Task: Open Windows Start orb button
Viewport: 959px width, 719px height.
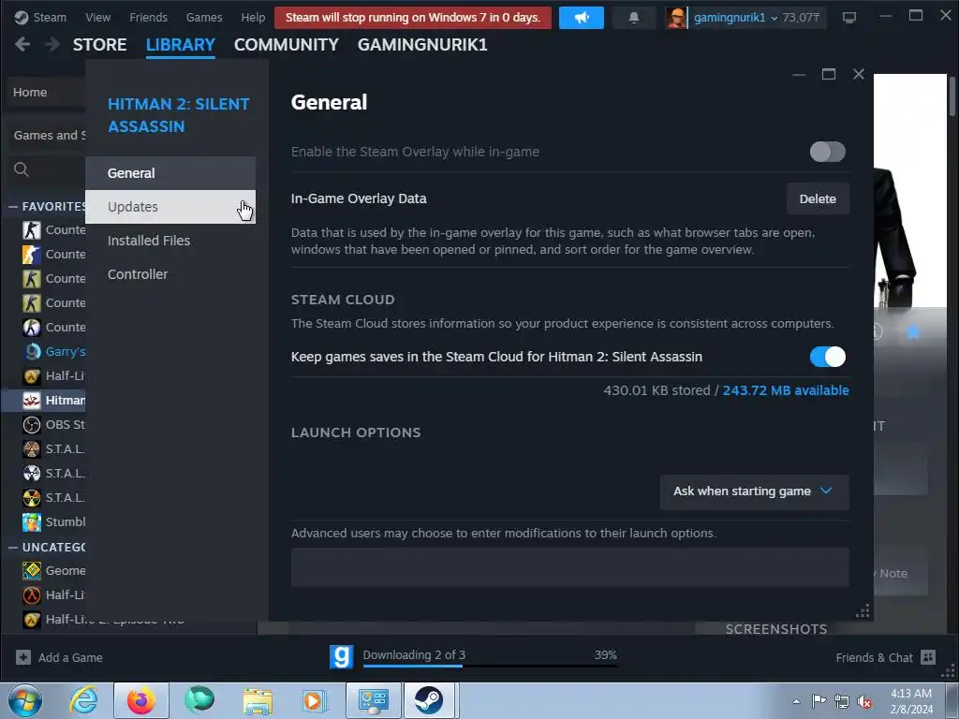Action: (25, 700)
